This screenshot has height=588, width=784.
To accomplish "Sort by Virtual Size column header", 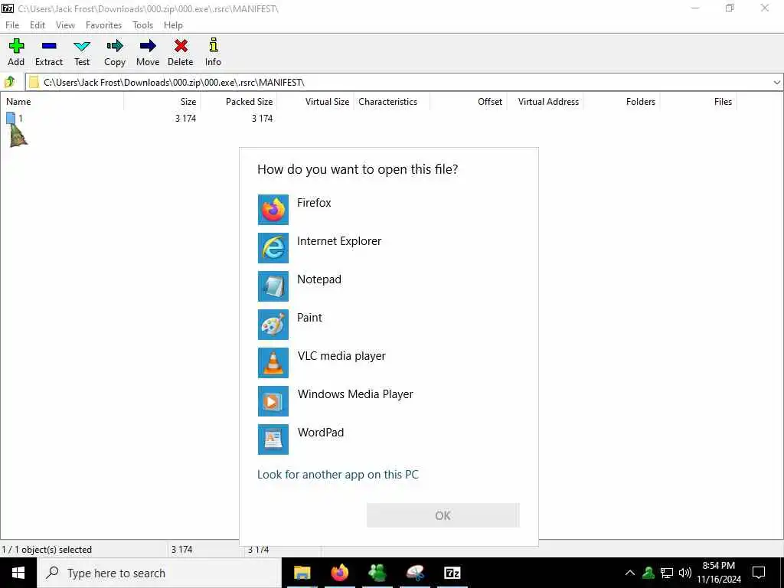I will [315, 102].
